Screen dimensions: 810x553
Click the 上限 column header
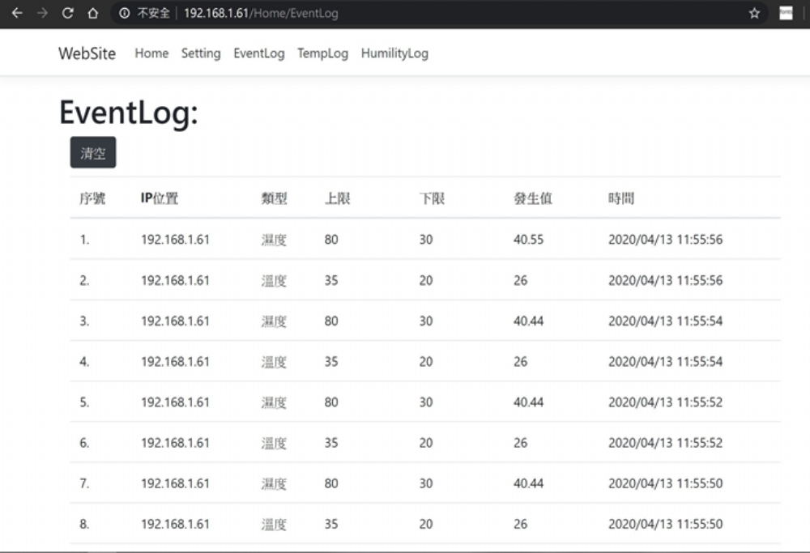click(337, 198)
